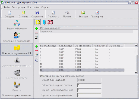Screen dimensions: 139x99
Task: Remove payment source with red minus
Action: (37, 33)
